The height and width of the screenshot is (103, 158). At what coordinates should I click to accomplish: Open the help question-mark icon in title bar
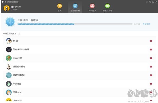[147, 2]
